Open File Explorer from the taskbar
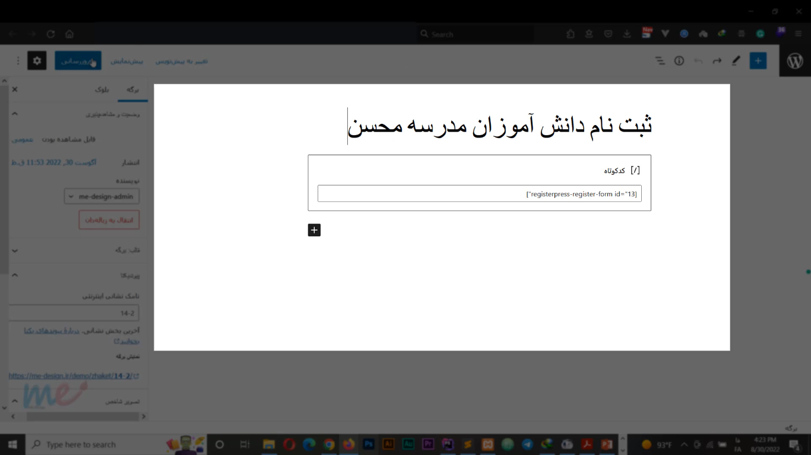Screen dimensions: 811x455 [x=269, y=444]
